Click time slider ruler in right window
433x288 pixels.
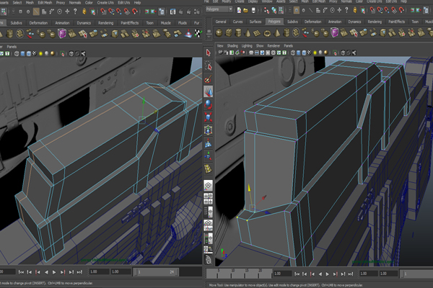(239, 273)
